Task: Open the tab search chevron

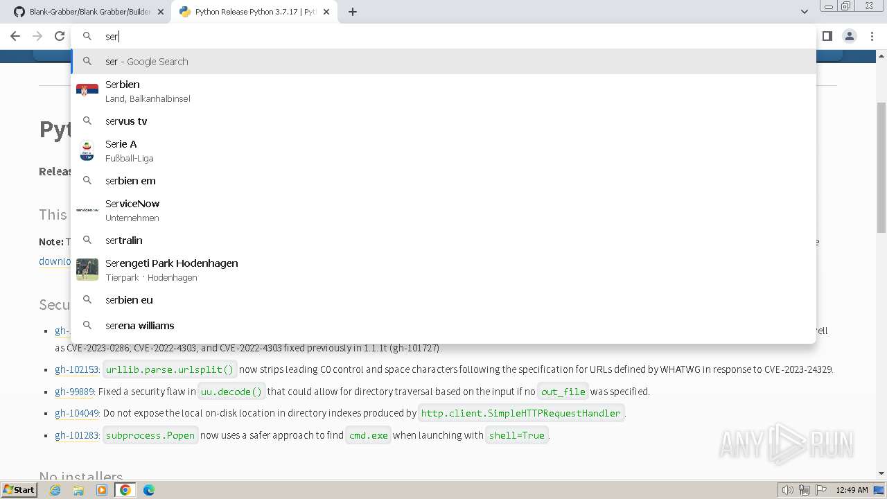Action: 804,12
